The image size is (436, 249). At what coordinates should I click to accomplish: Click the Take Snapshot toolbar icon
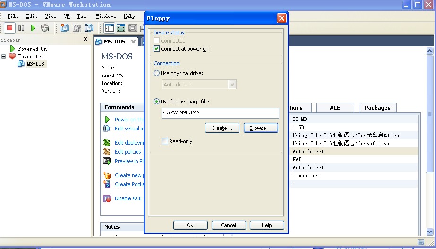coord(65,28)
